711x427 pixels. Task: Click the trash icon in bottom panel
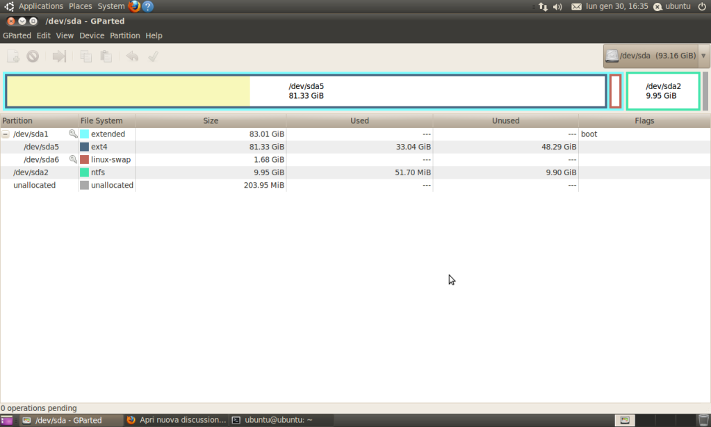pos(703,420)
